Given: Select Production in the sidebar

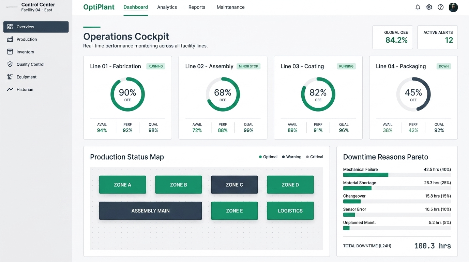Looking at the screenshot, I should 36,39.
